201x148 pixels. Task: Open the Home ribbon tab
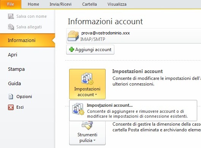click(33, 4)
